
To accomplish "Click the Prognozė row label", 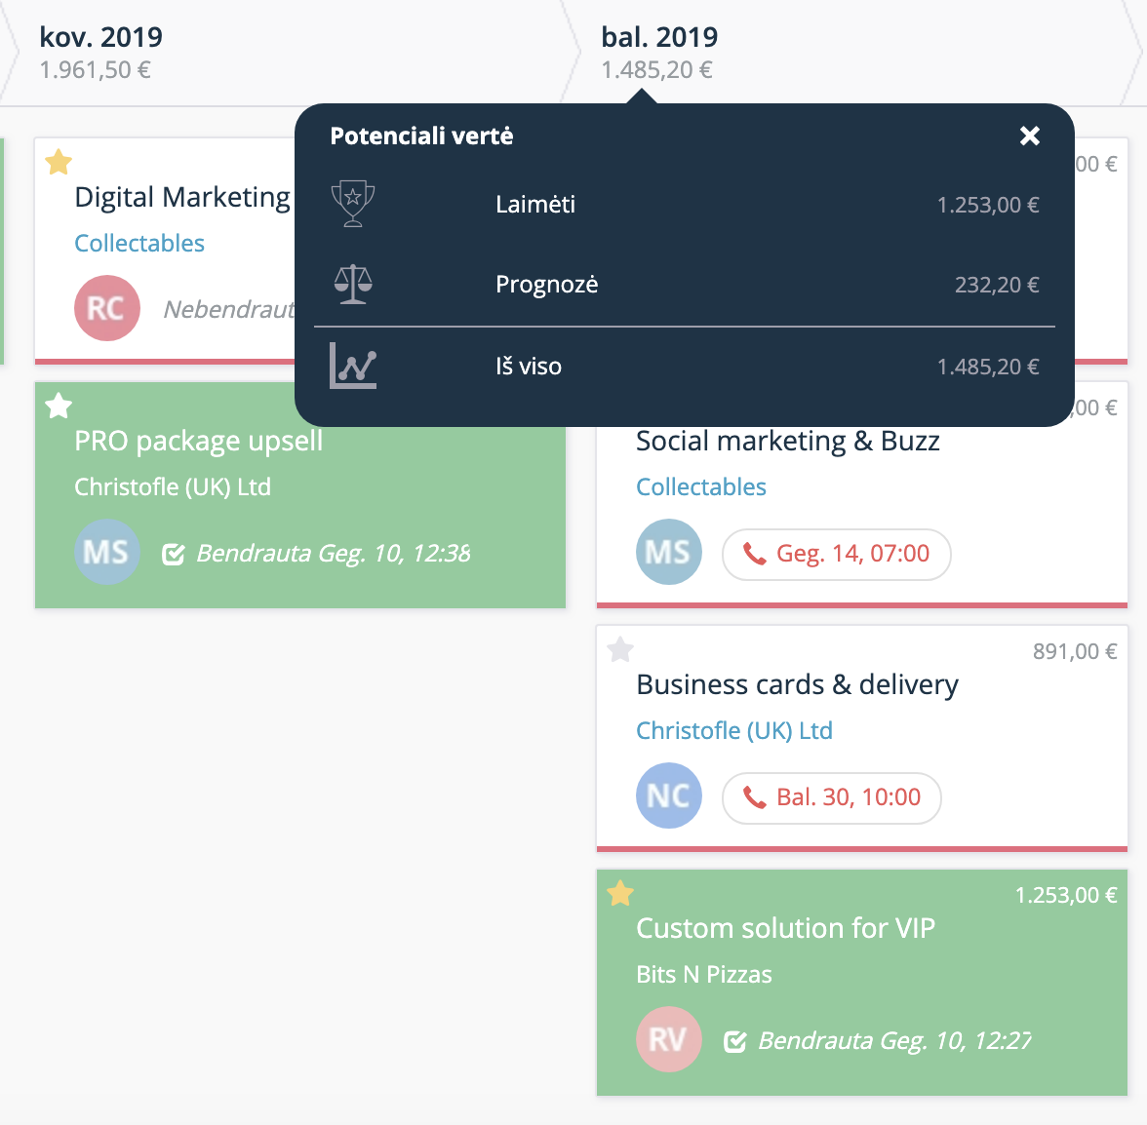I will click(x=546, y=285).
